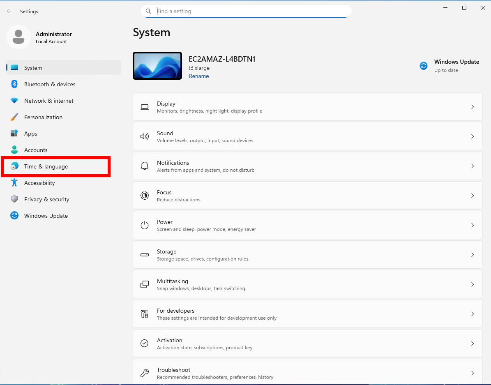491x385 pixels.
Task: Select the Accessibility person icon
Action: (x=13, y=183)
